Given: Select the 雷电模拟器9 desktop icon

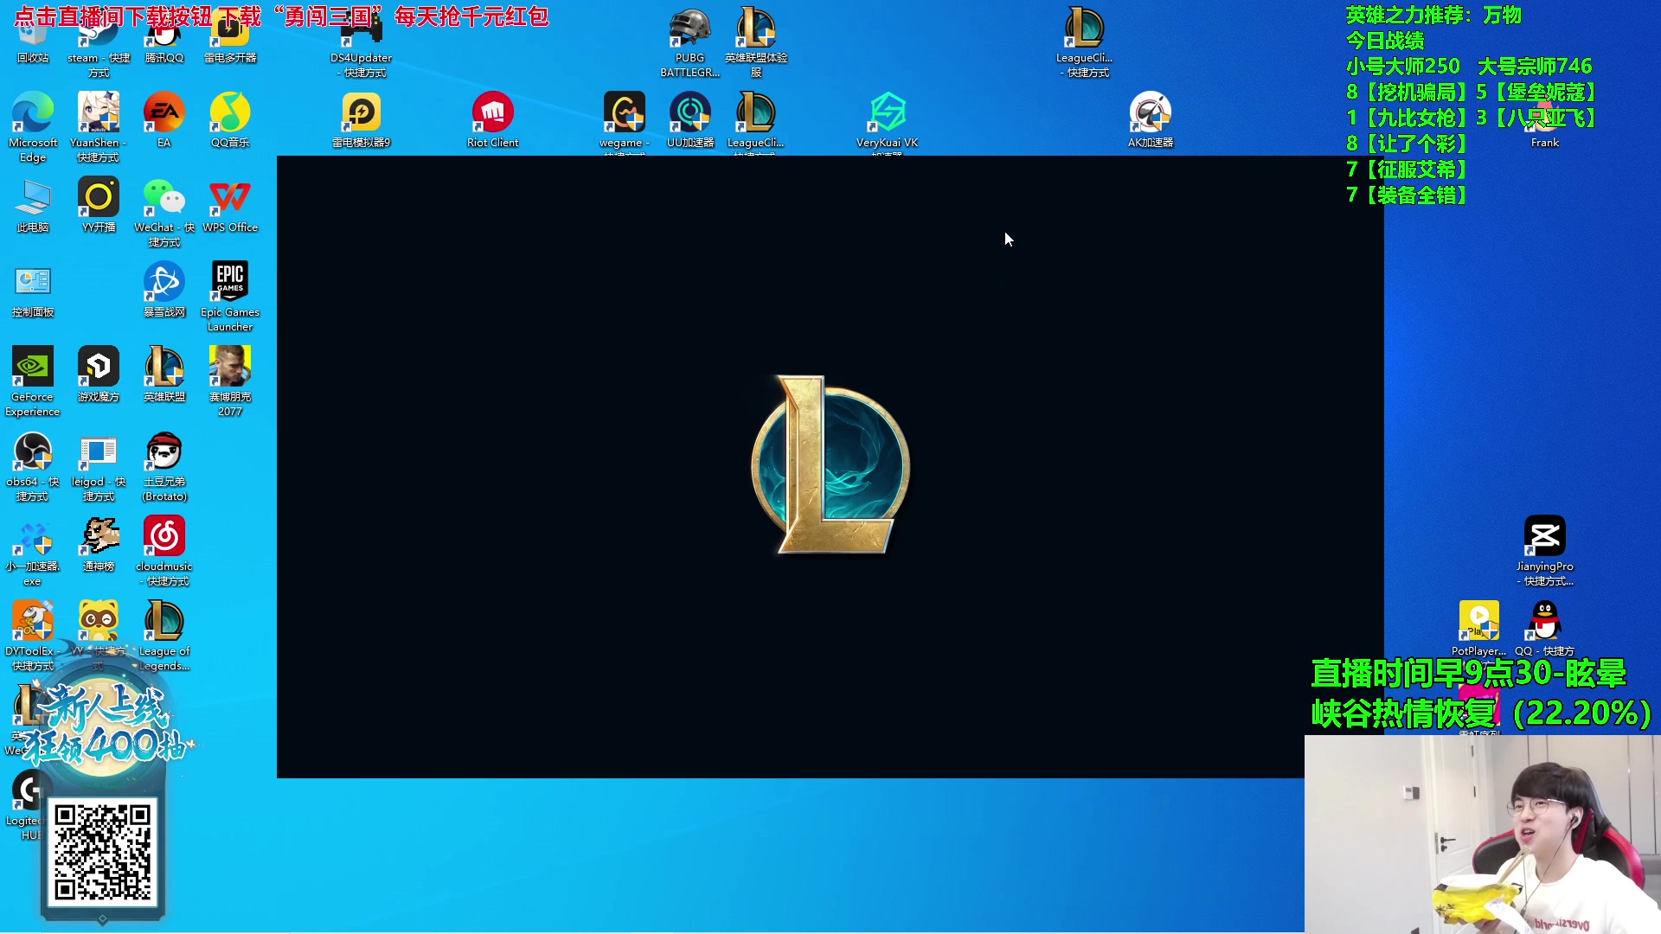Looking at the screenshot, I should (x=361, y=119).
